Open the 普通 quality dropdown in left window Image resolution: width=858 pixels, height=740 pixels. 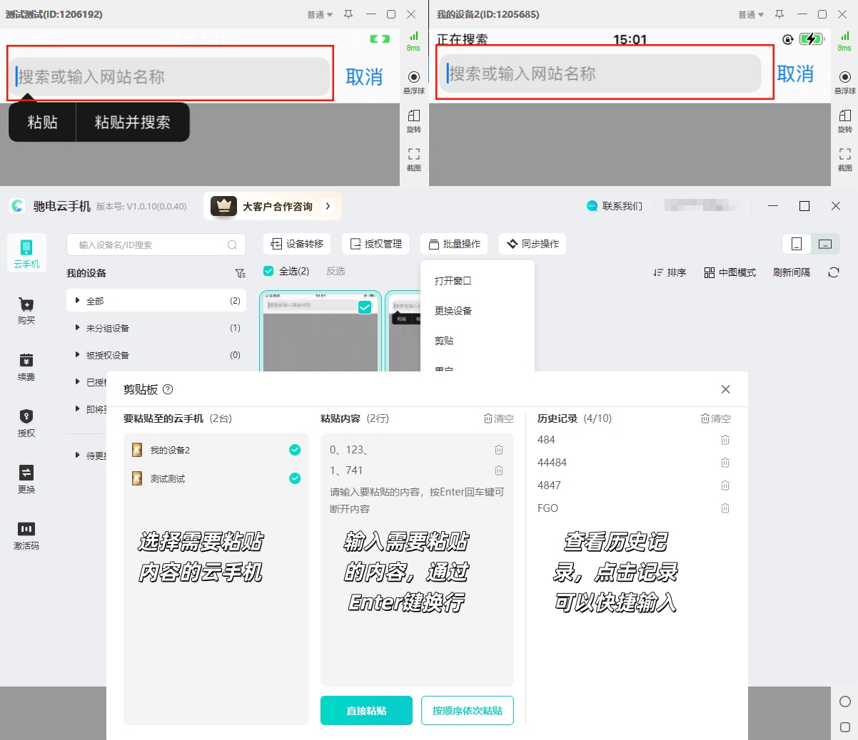pos(320,14)
